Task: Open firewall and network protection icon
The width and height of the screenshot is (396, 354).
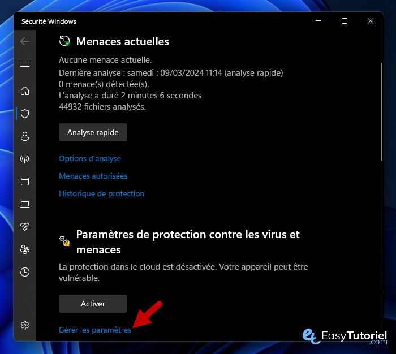Action: click(x=25, y=159)
